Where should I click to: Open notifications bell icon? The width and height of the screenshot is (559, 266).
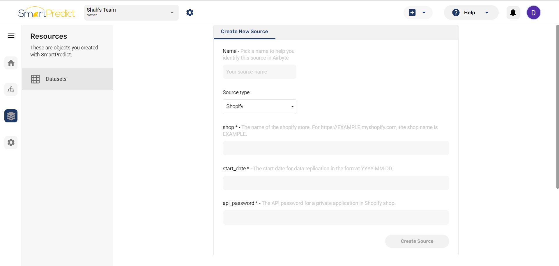pyautogui.click(x=513, y=13)
